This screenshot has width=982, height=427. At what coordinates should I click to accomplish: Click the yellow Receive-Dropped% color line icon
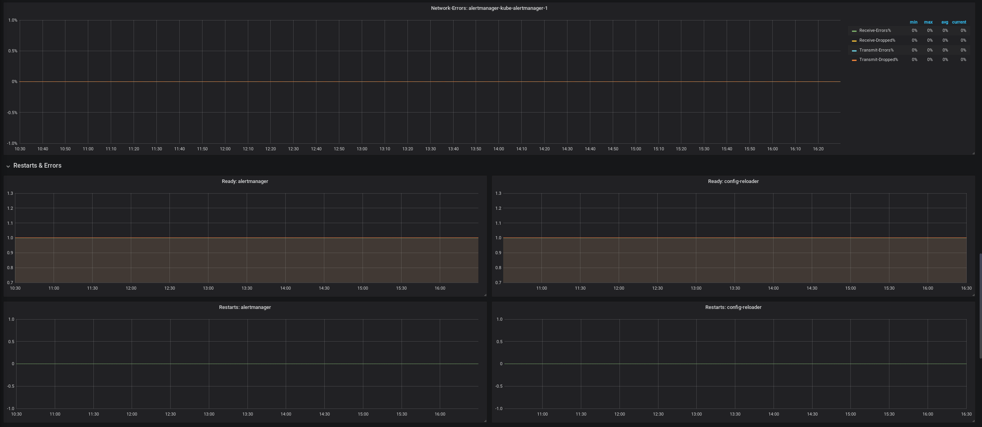854,41
